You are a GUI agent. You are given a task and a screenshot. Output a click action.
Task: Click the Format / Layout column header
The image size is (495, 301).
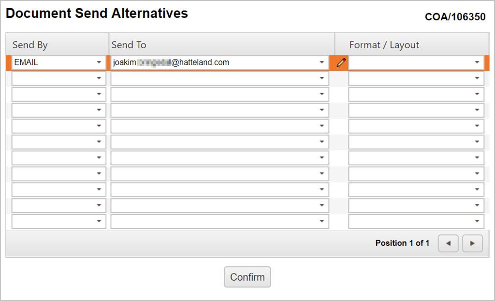(384, 45)
